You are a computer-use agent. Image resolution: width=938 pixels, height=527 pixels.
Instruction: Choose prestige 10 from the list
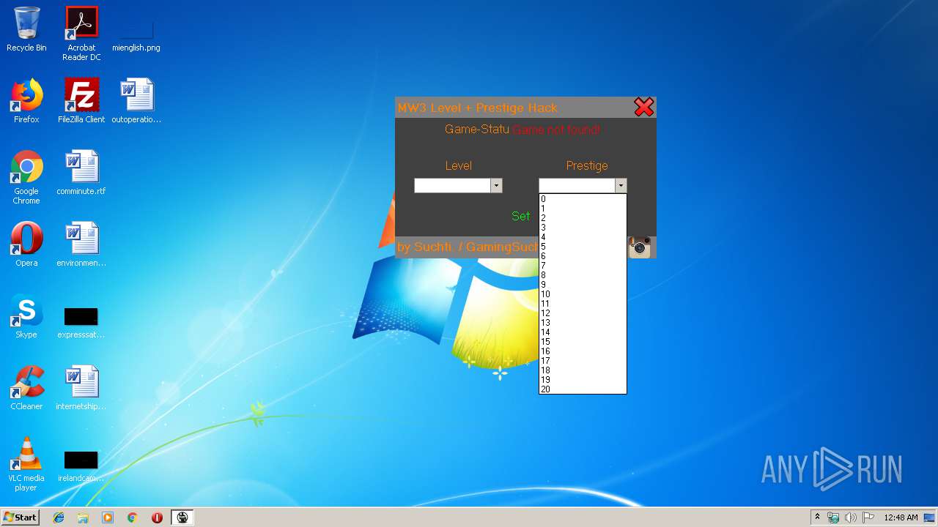[583, 294]
